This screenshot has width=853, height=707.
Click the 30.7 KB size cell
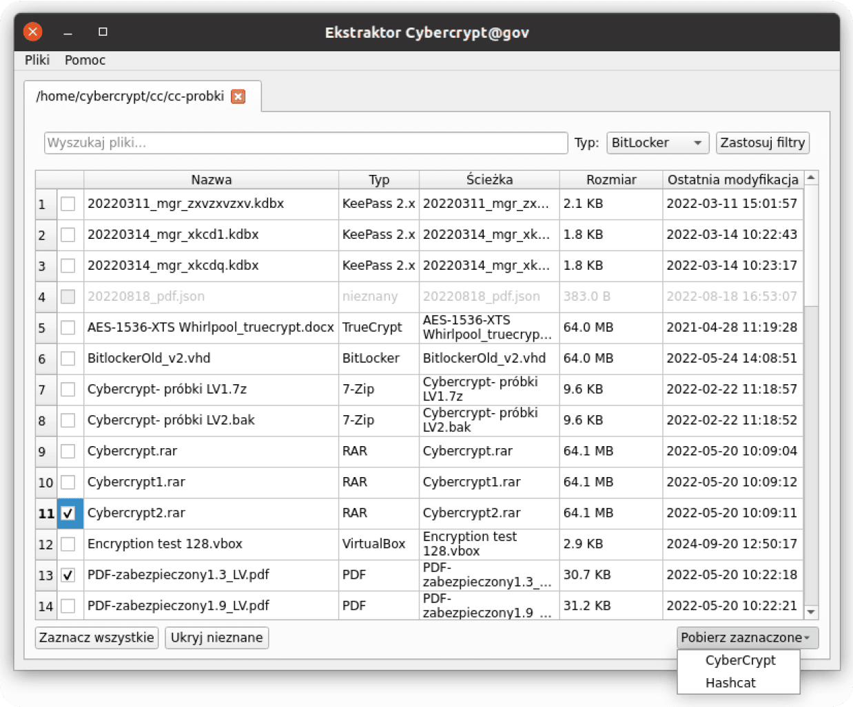(611, 576)
